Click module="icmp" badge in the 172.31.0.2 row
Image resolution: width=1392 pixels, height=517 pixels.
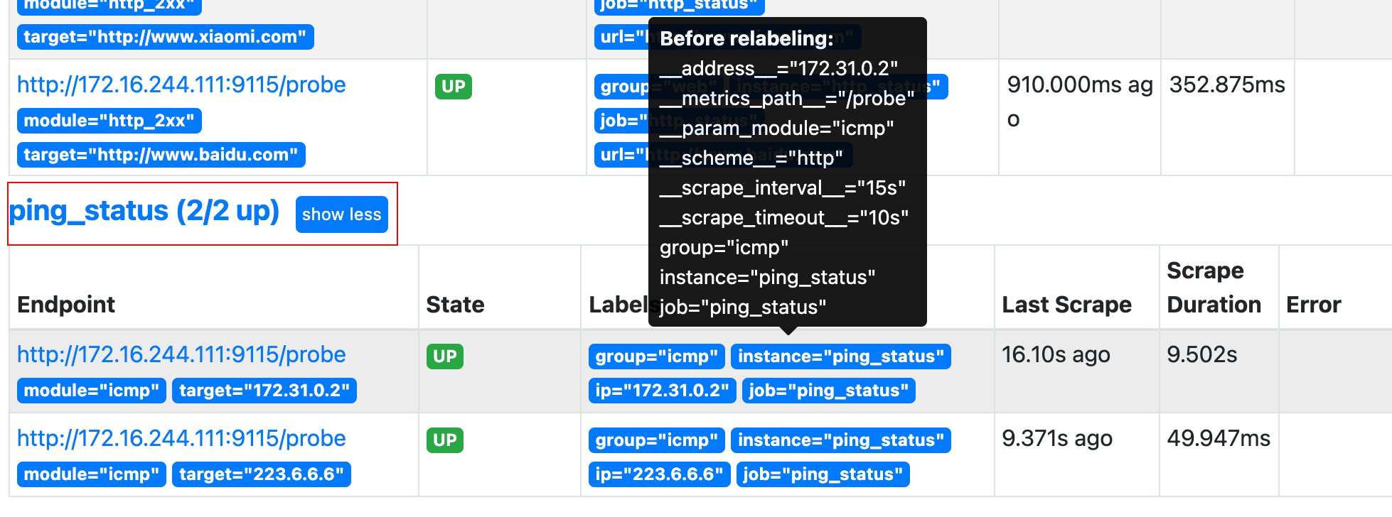pos(92,391)
